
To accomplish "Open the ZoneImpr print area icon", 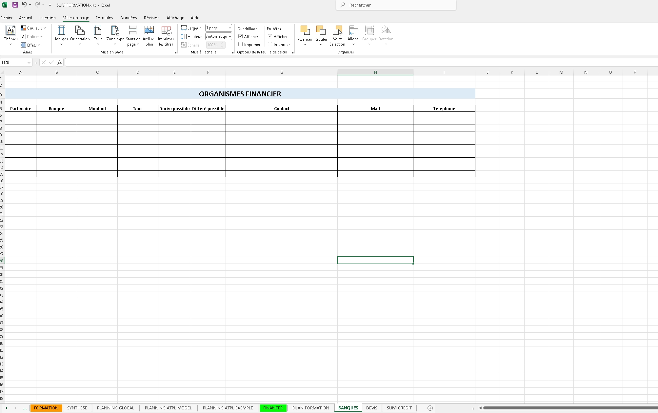I will (x=115, y=30).
